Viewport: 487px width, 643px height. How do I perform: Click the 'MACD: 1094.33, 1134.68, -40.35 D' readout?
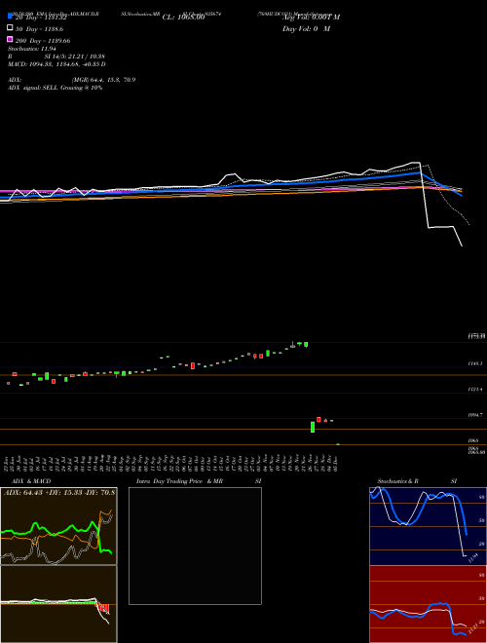(x=56, y=64)
